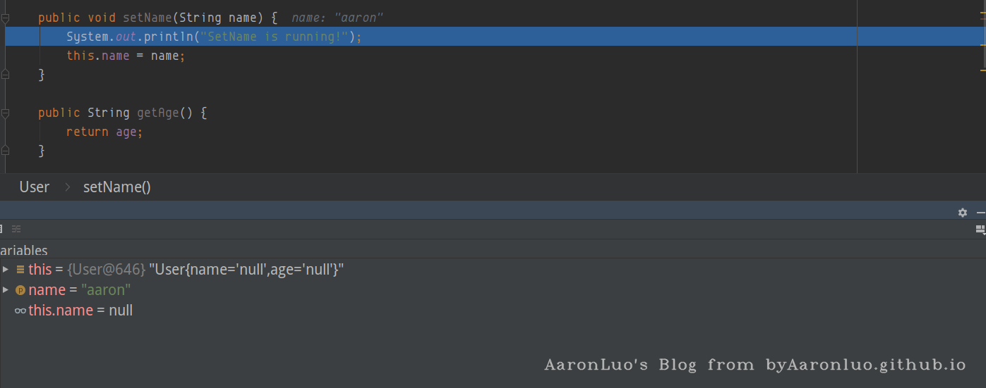Click the grayed-out threads view icon
The image size is (986, 388).
tap(16, 229)
